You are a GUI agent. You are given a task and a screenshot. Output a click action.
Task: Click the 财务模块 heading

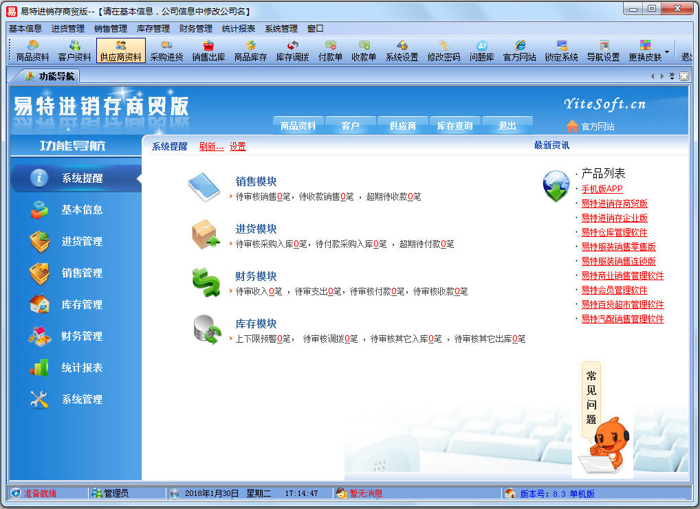[x=256, y=276]
